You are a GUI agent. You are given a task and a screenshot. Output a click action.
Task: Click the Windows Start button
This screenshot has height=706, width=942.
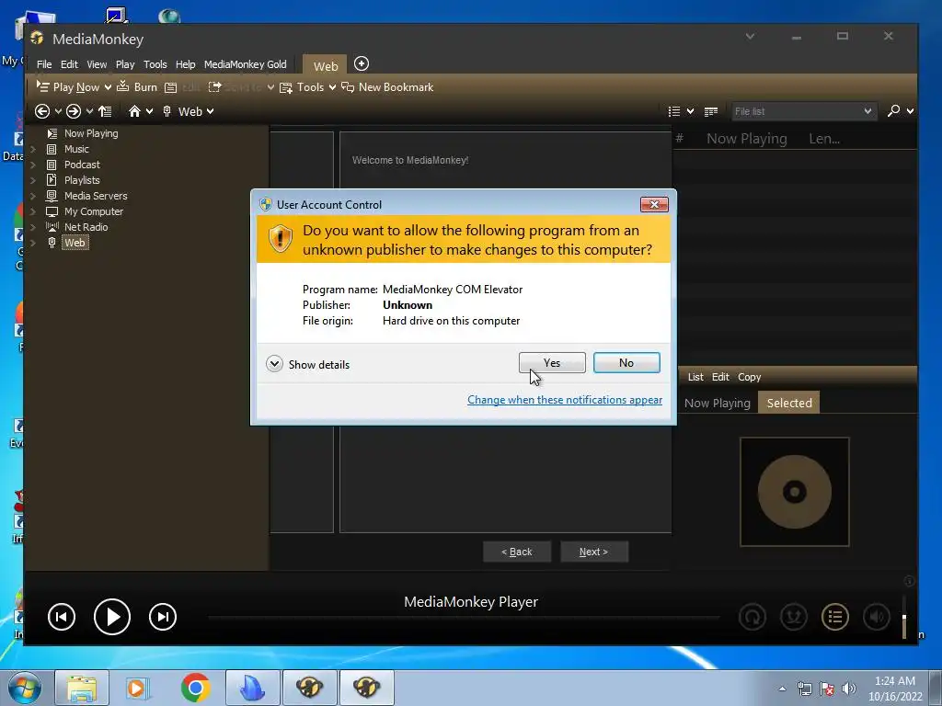[x=24, y=688]
